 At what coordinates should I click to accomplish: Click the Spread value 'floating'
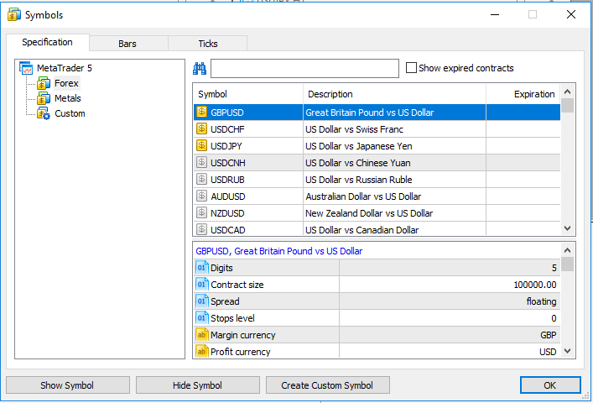pyautogui.click(x=541, y=301)
